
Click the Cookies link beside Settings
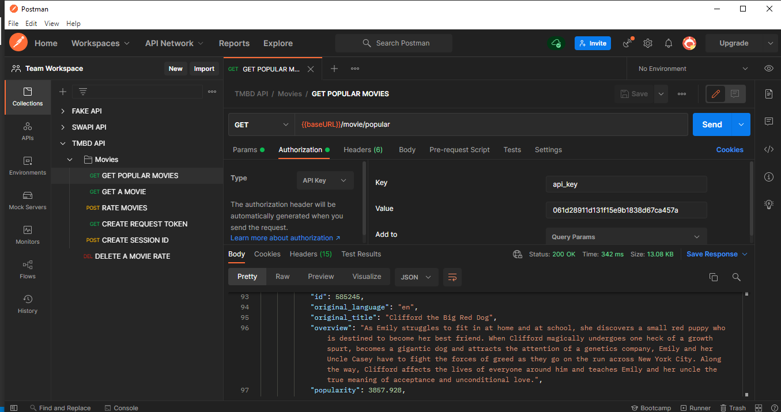pyautogui.click(x=730, y=150)
